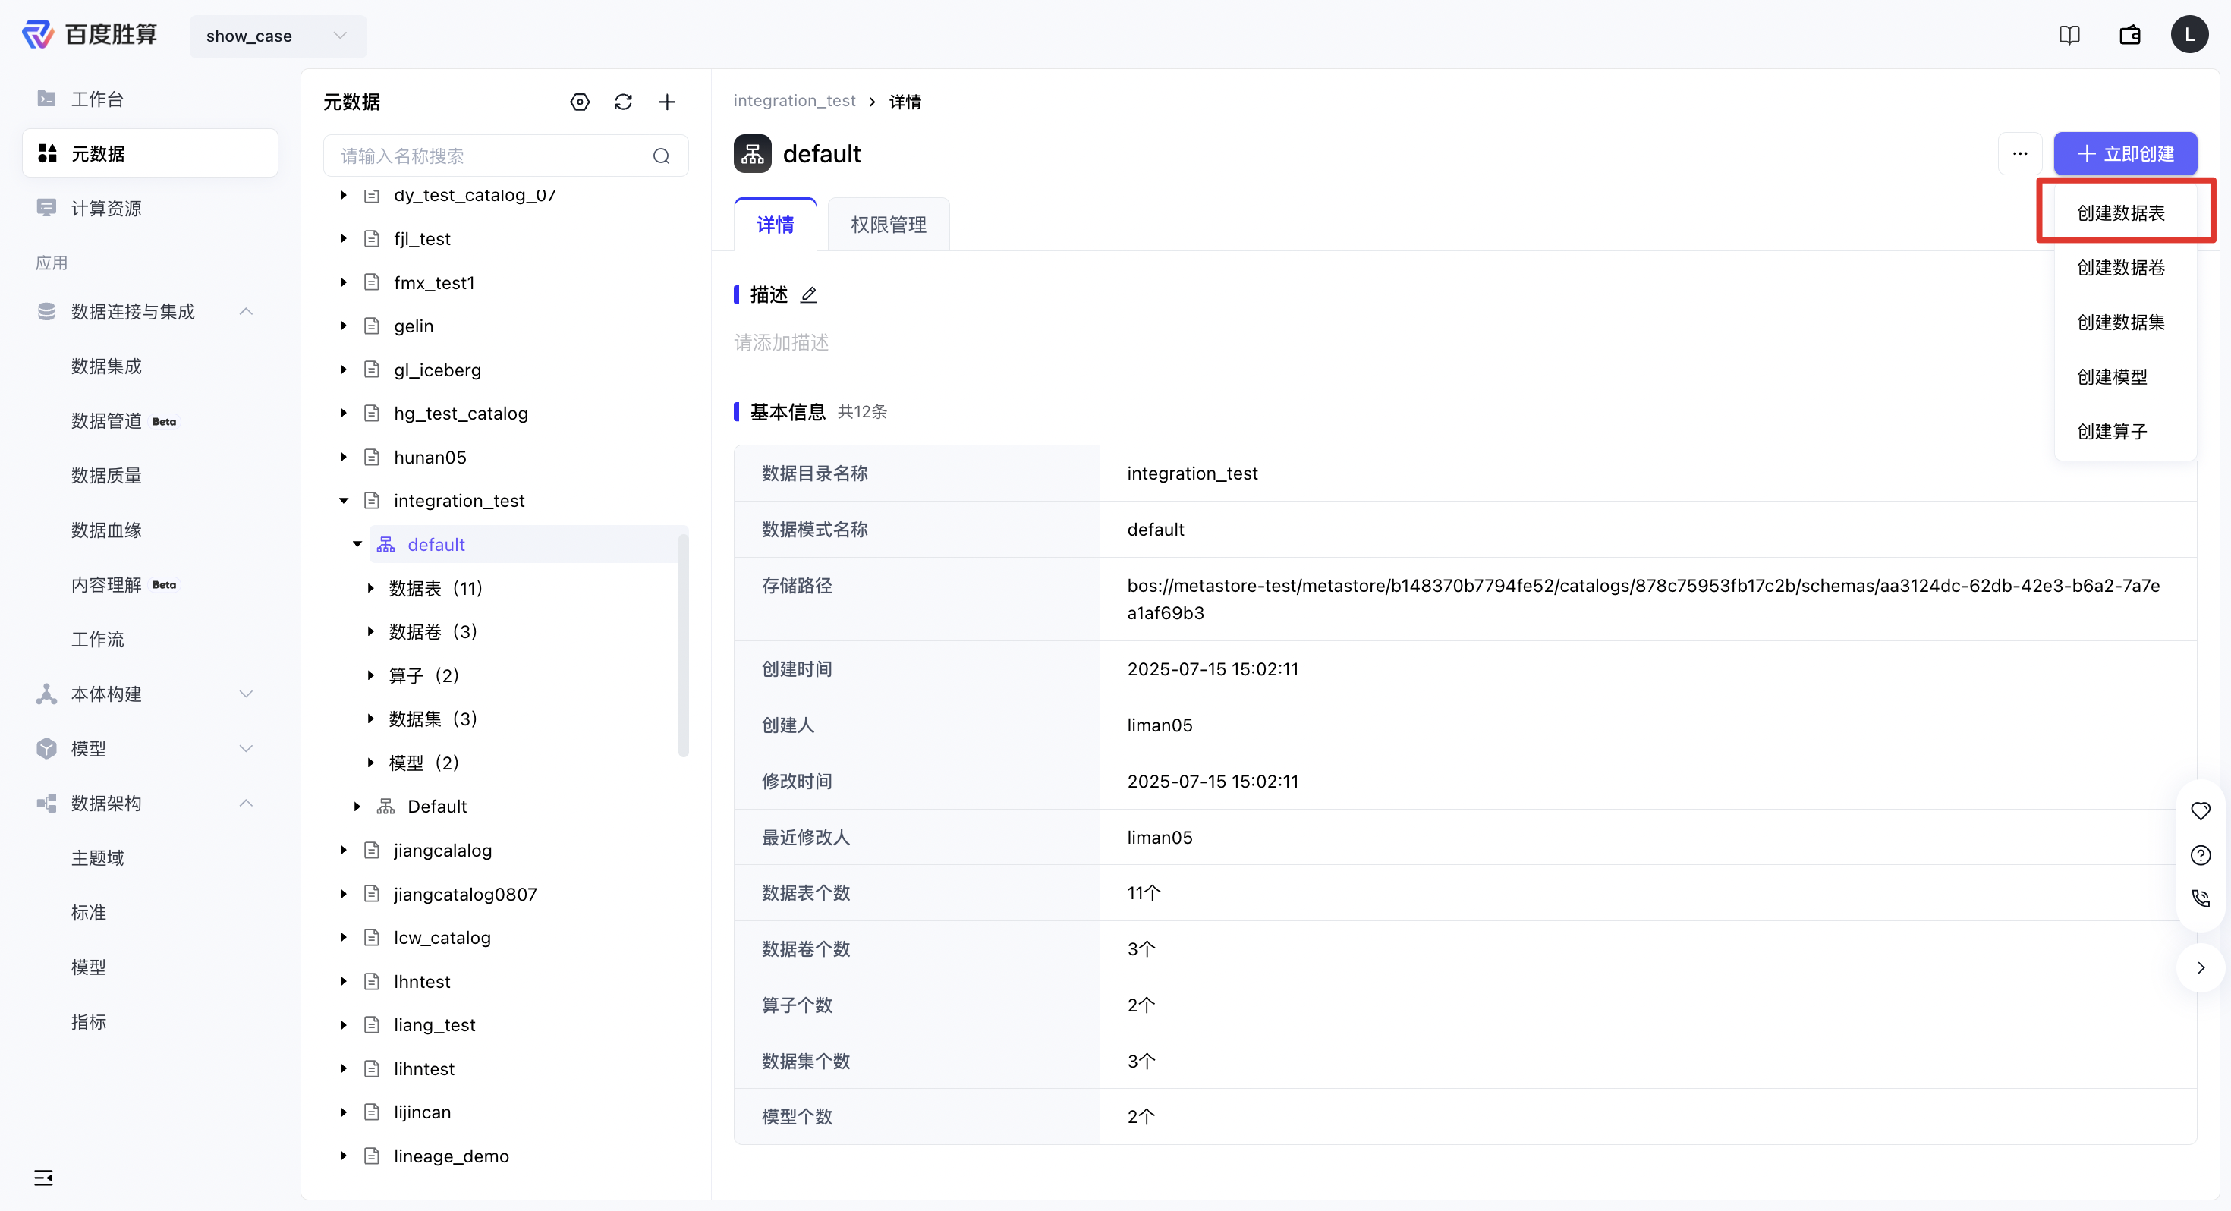2231x1211 pixels.
Task: Open the documentation book icon
Action: click(x=2069, y=35)
